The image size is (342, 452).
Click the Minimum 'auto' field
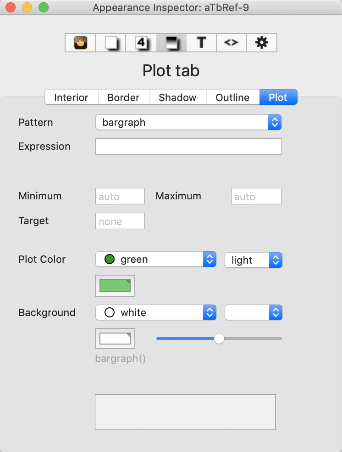120,196
